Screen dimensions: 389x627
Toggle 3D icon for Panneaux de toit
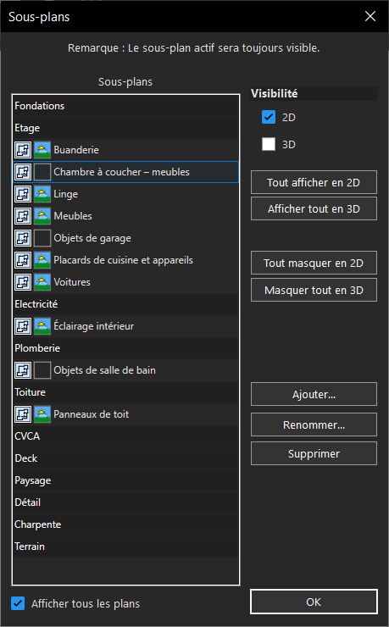(x=42, y=414)
